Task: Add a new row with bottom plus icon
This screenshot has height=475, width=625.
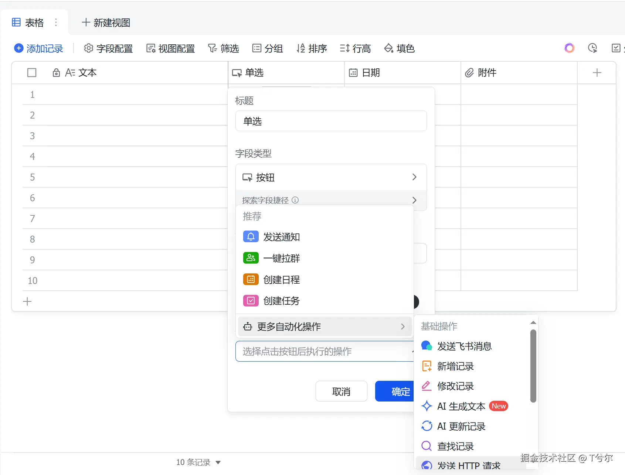Action: (27, 301)
